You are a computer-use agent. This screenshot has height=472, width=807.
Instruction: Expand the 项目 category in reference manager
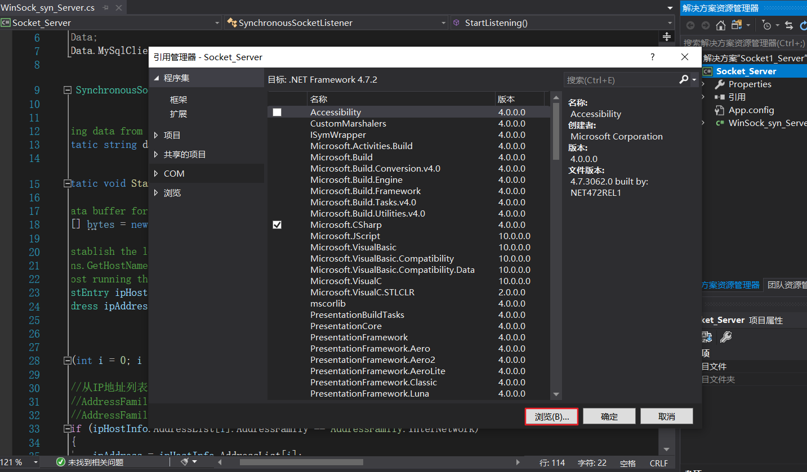tap(157, 136)
